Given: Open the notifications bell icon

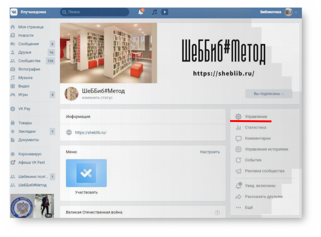Looking at the screenshot, I should pos(141,12).
